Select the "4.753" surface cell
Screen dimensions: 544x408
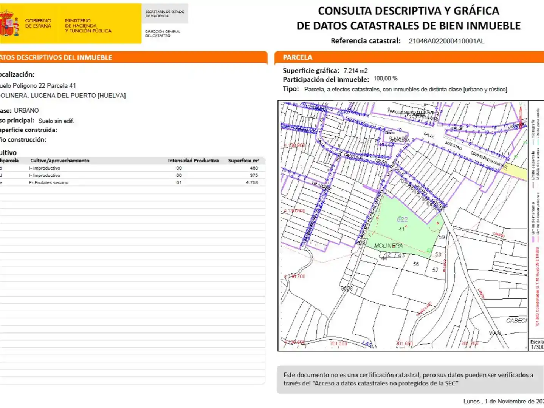point(252,182)
